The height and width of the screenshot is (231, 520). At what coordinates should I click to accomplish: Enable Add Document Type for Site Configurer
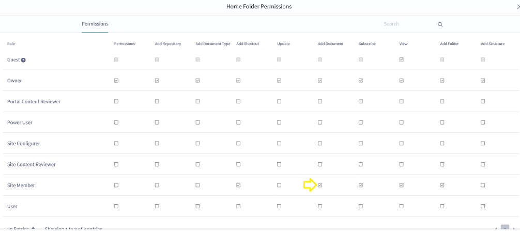point(197,144)
